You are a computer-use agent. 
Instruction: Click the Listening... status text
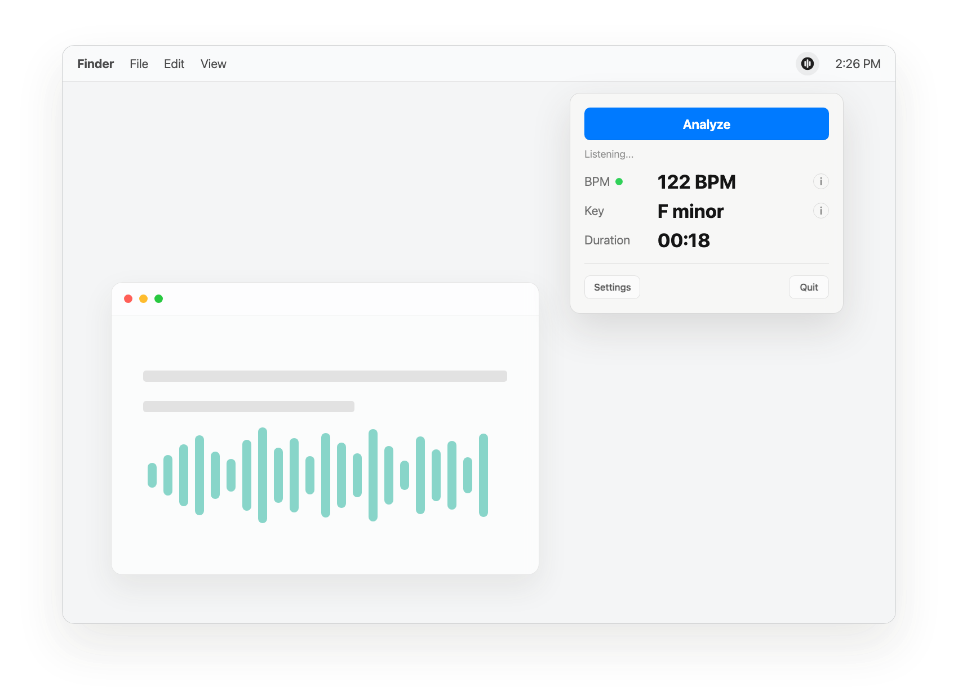(x=609, y=154)
